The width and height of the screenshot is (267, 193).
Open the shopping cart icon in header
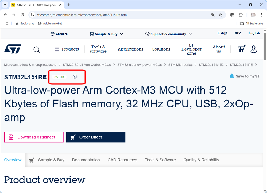pos(242,49)
